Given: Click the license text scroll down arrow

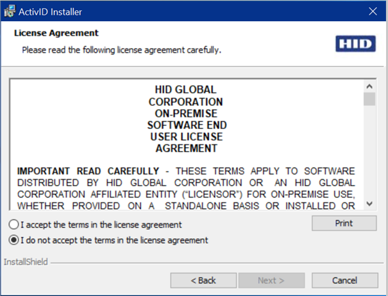Looking at the screenshot, I should (369, 204).
